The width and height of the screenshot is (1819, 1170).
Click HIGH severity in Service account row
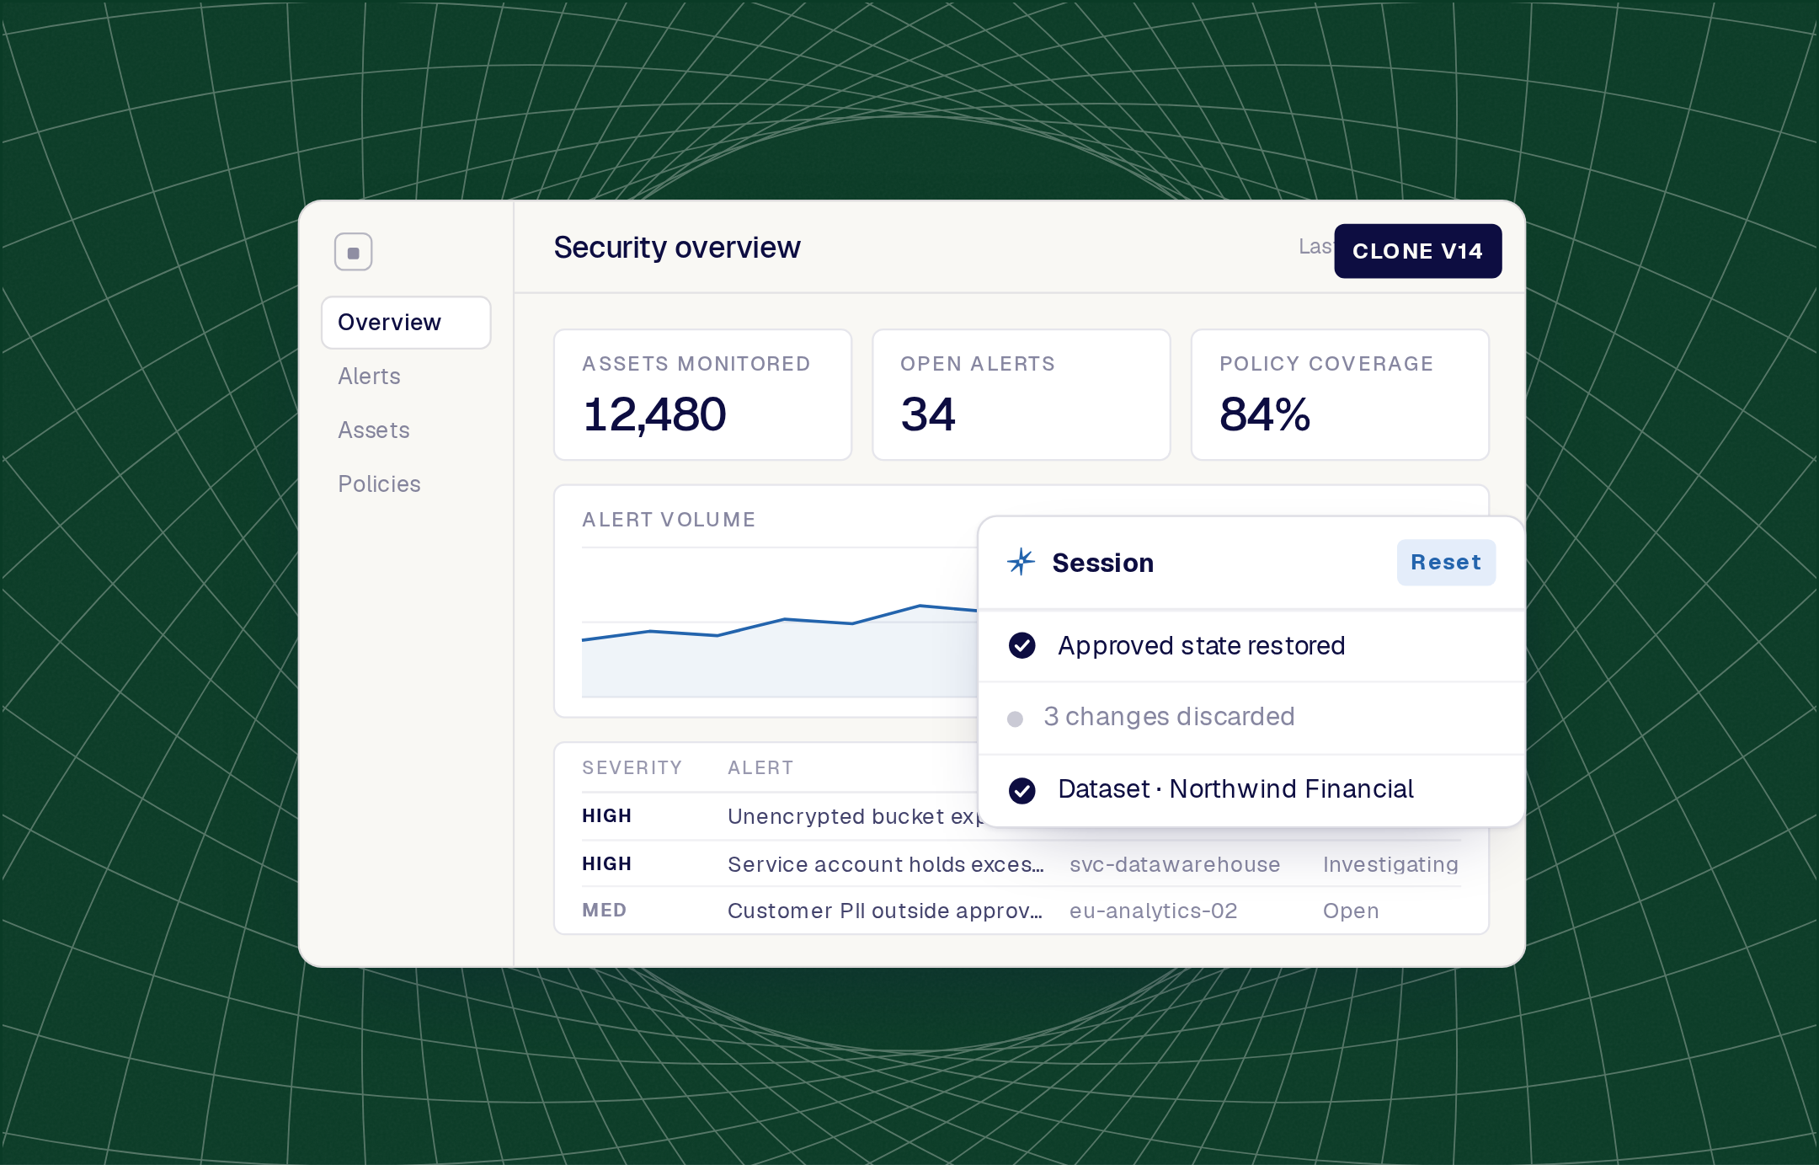tap(606, 864)
